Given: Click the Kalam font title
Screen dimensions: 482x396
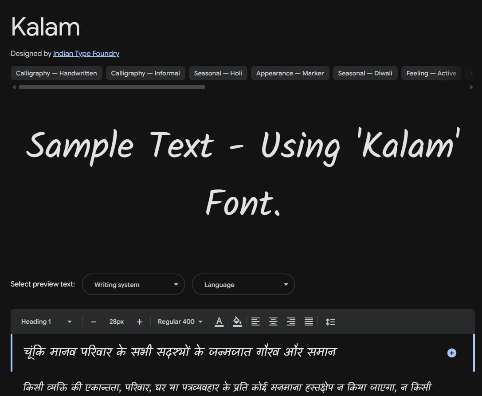Looking at the screenshot, I should [x=46, y=27].
